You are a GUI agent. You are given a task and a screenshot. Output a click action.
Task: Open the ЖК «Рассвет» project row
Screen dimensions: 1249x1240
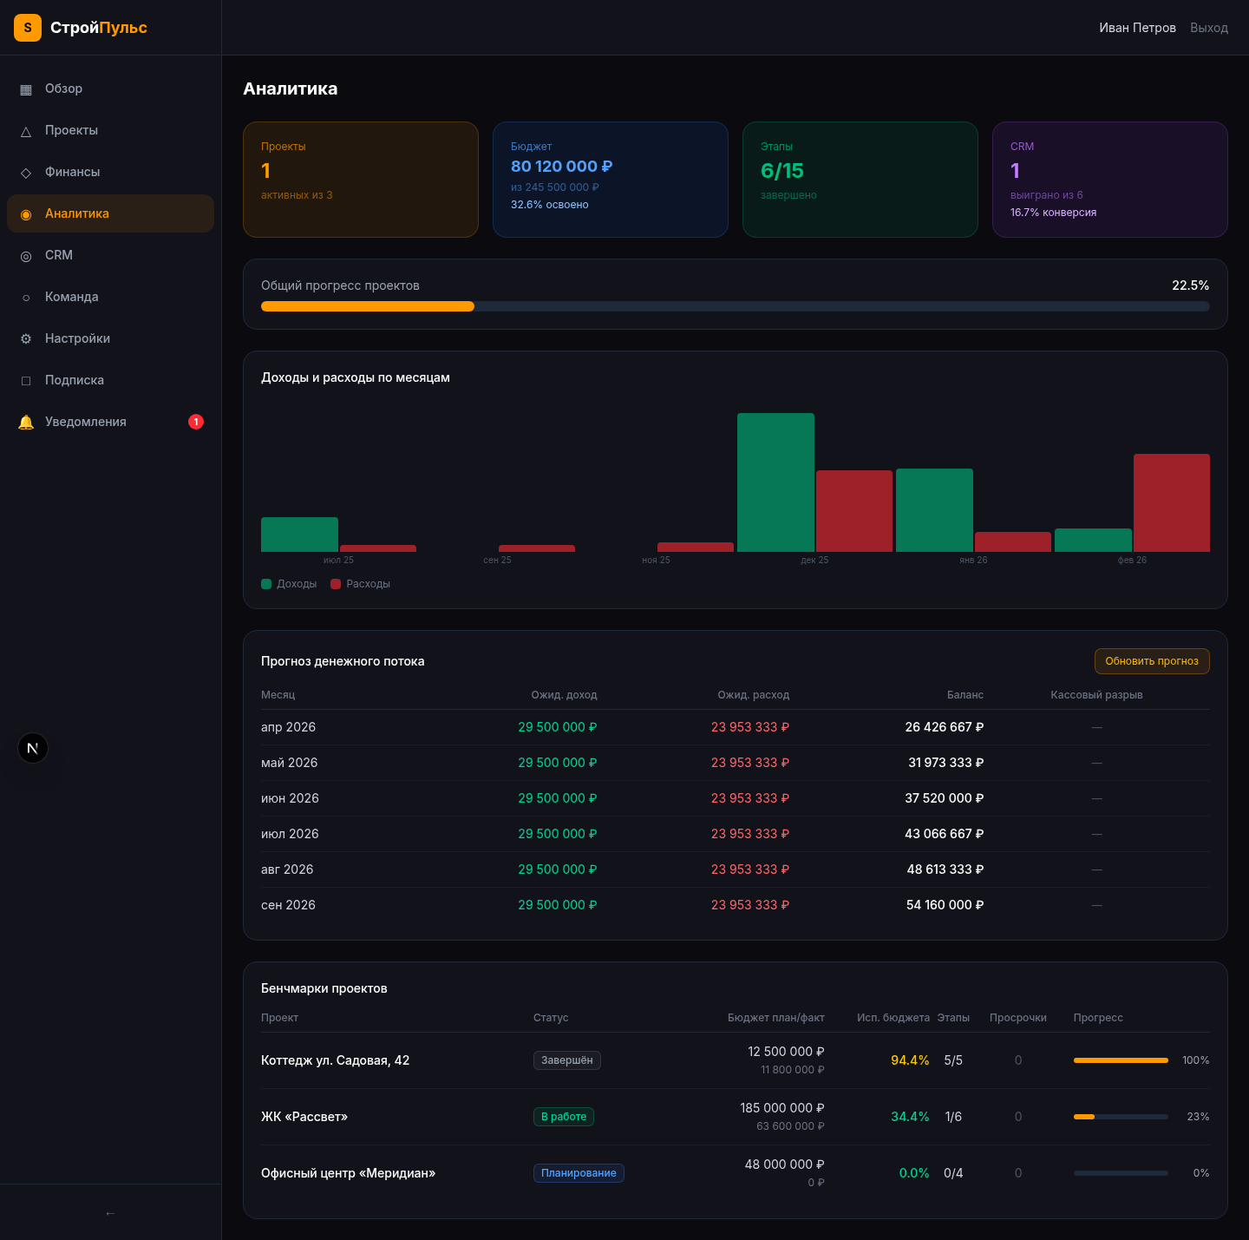point(304,1117)
